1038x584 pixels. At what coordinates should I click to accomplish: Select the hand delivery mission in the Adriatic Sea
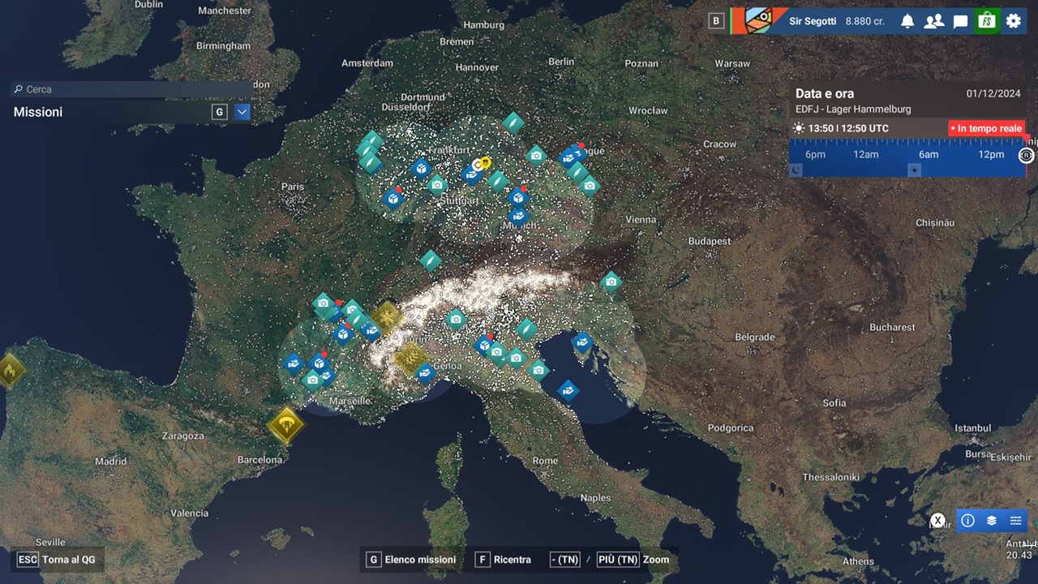(x=568, y=391)
